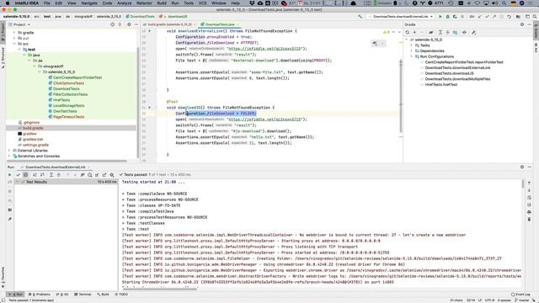Viewport: 539px width, 303px height.
Task: Collapse all test results icon
Action: pyautogui.click(x=59, y=175)
